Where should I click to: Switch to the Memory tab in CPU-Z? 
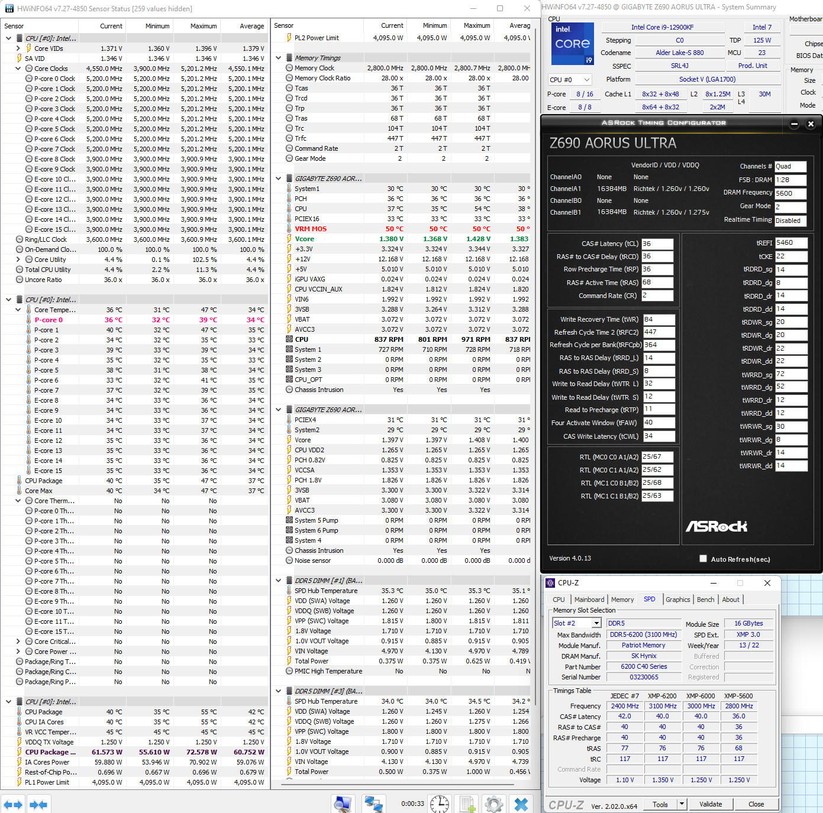[622, 600]
